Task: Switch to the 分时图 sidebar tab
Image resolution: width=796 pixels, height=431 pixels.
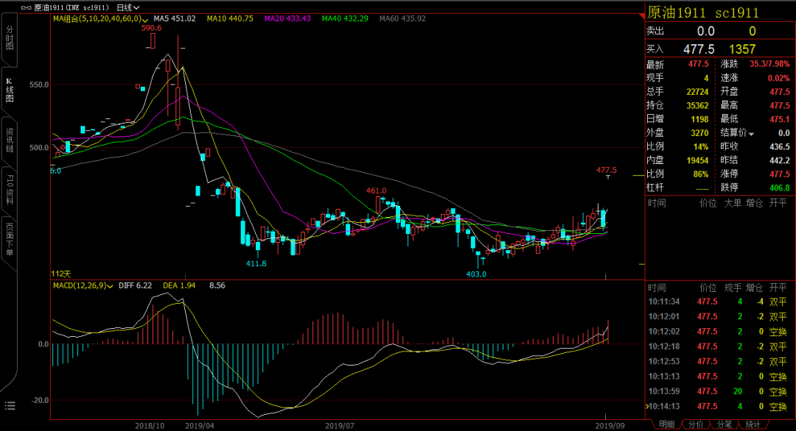Action: click(x=10, y=39)
